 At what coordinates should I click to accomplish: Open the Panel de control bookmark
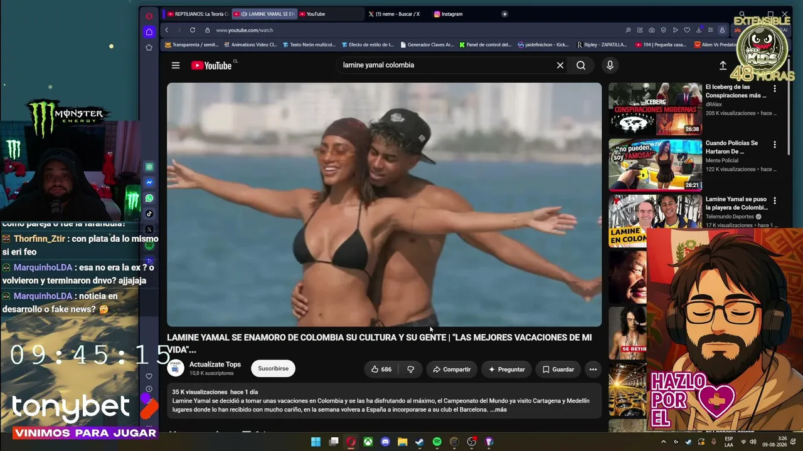(485, 45)
